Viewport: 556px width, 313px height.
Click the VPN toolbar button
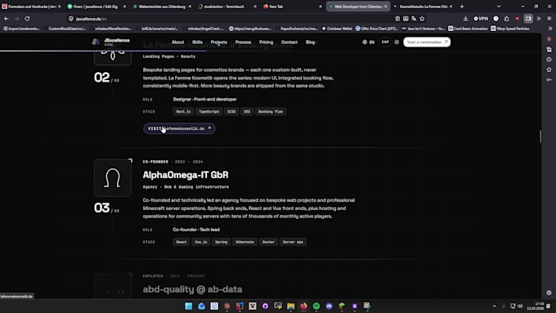[x=481, y=19]
